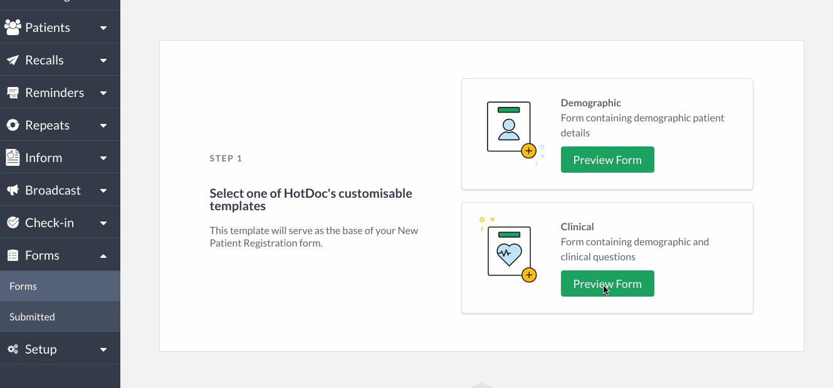The height and width of the screenshot is (388, 833).
Task: Expand the Broadcast dropdown arrow
Action: [x=103, y=191]
